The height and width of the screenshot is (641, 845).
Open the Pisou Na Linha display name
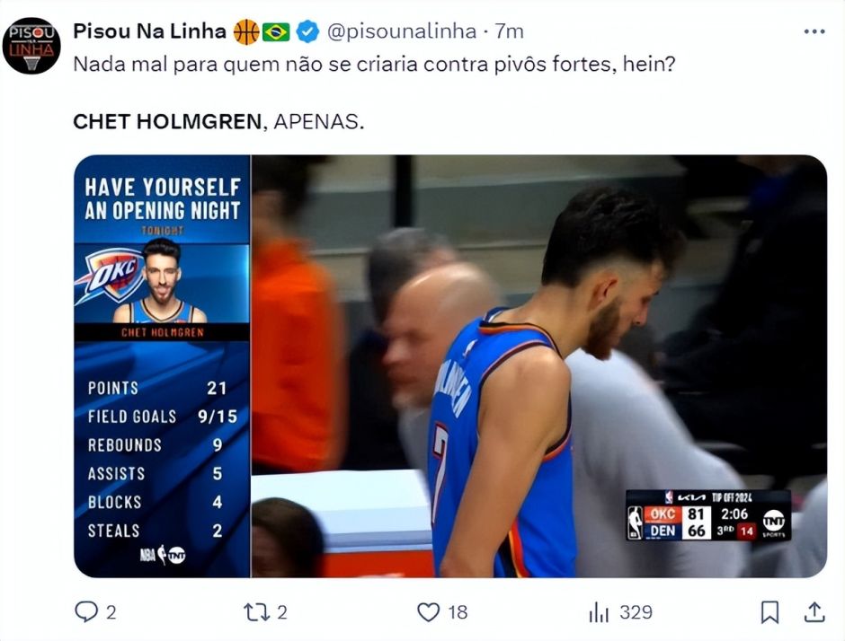(x=149, y=31)
